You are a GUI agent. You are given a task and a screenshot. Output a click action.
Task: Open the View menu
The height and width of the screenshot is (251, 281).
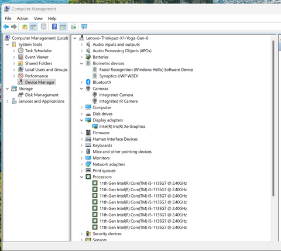click(x=38, y=18)
